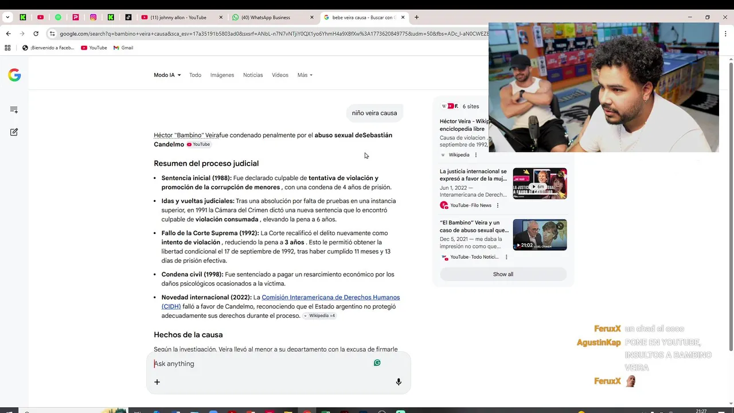This screenshot has width=734, height=413.
Task: Open Héctor Veira - Wikipedia result
Action: 464,125
